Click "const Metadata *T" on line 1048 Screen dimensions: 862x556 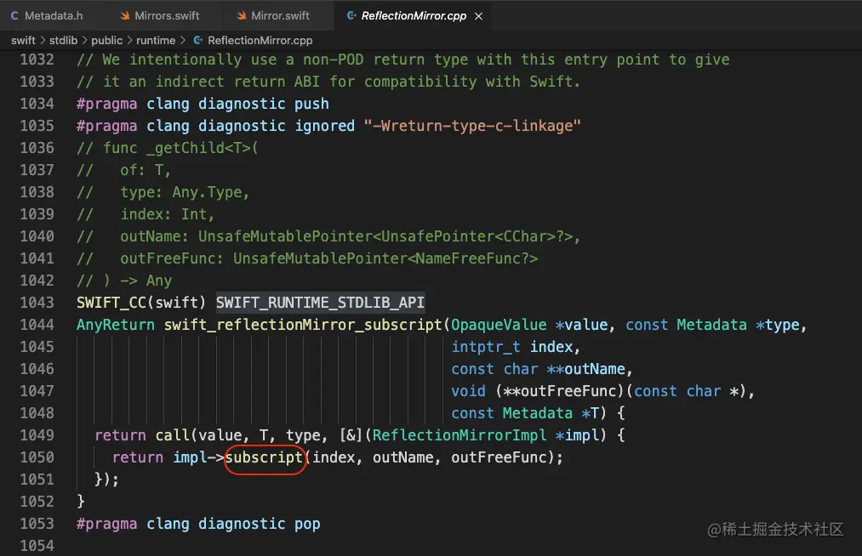pos(525,413)
